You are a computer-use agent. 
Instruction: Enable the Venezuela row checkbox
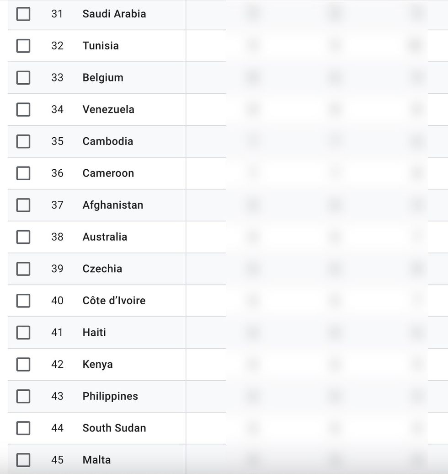point(23,109)
